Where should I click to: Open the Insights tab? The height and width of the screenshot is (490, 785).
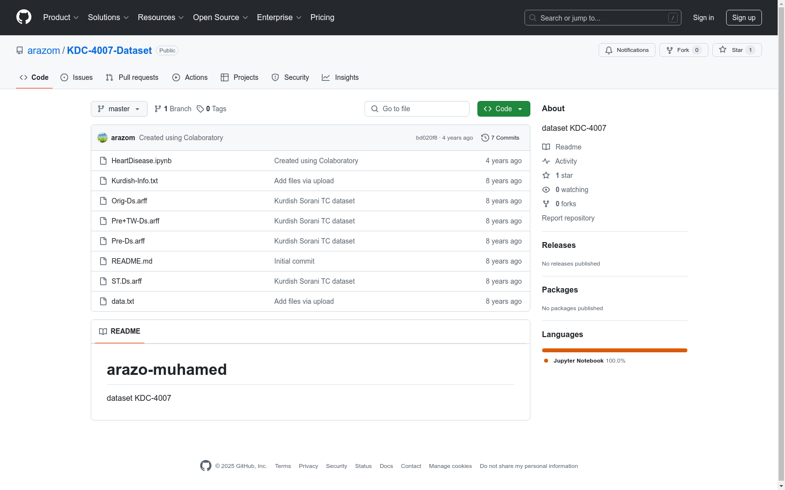[340, 77]
